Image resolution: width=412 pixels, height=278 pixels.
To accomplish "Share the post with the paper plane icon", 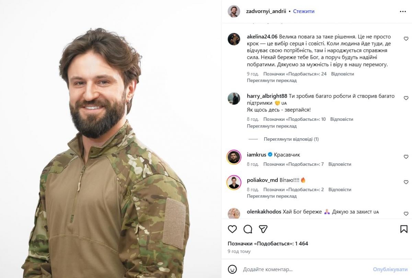I will tap(263, 229).
